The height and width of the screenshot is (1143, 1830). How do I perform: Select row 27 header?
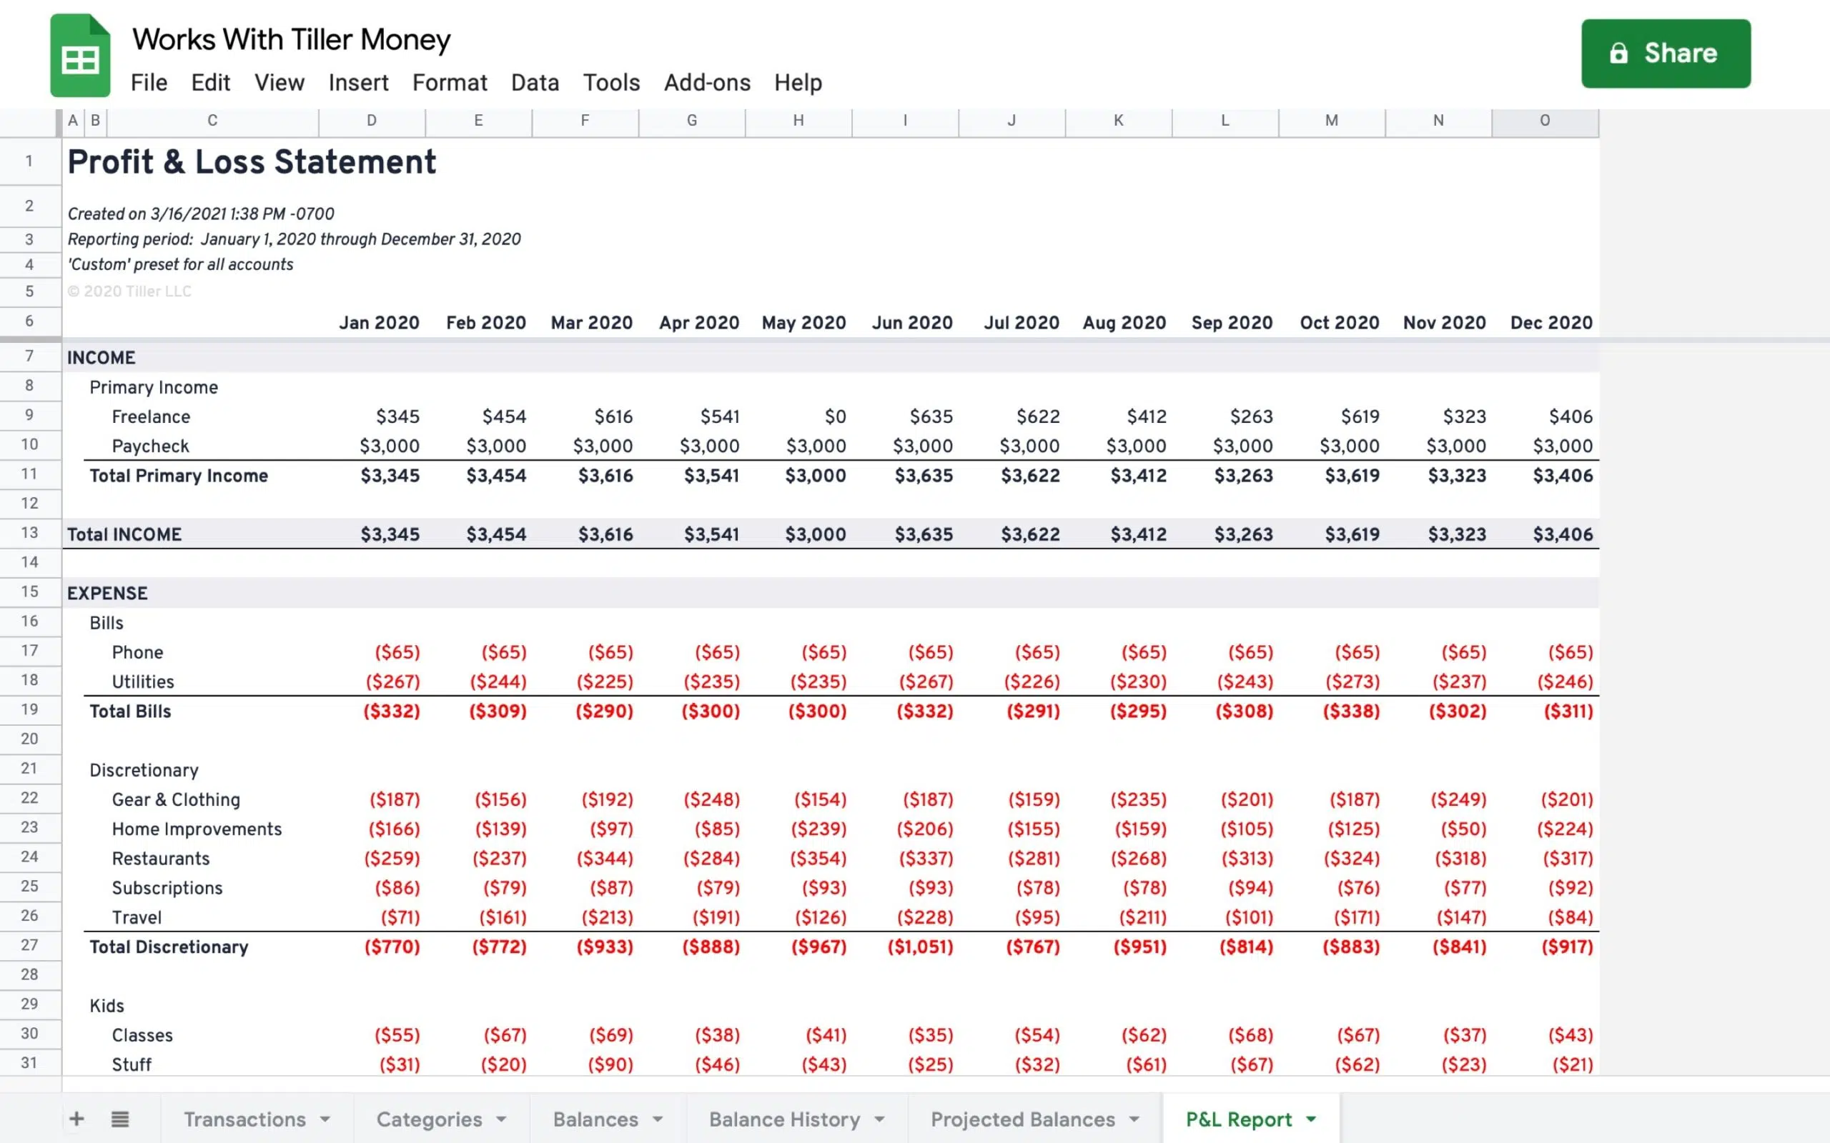click(x=29, y=945)
